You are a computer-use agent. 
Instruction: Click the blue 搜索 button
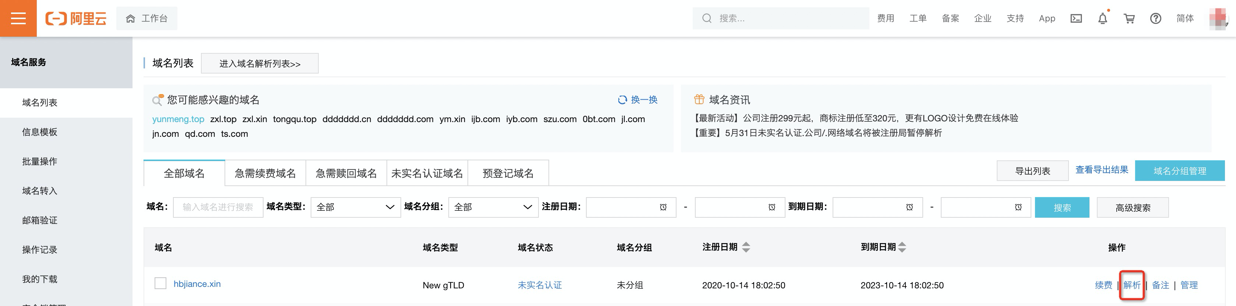1062,208
